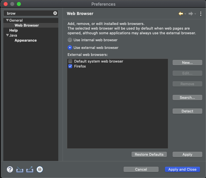The image size is (206, 178).
Task: Click the Detect button
Action: coord(187,111)
